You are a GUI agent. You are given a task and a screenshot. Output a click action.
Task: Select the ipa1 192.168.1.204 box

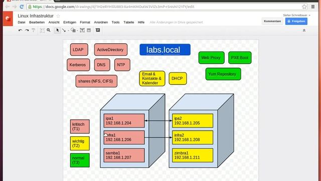[124, 121]
